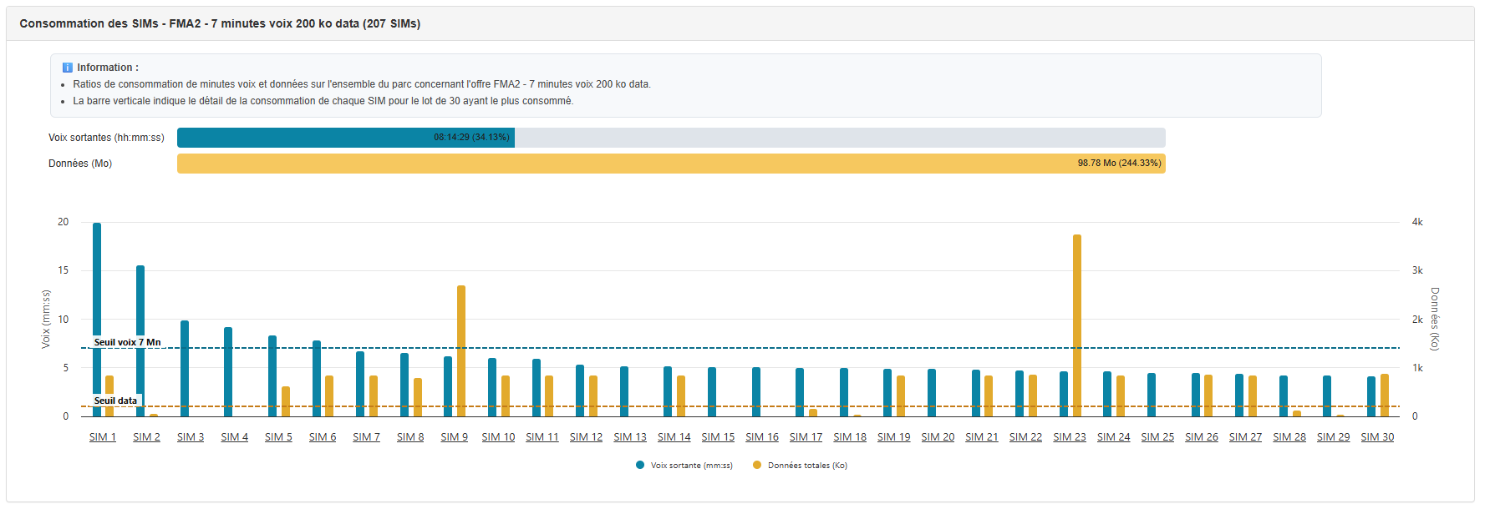This screenshot has width=1495, height=514.
Task: Click the blue Information icon
Action: click(x=68, y=68)
